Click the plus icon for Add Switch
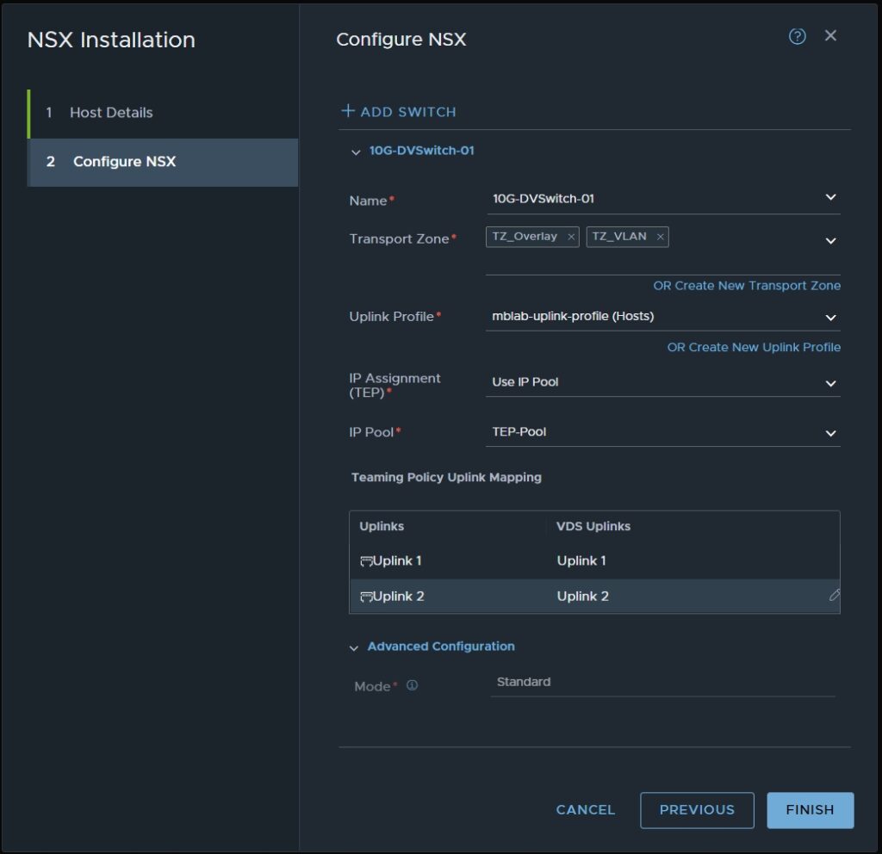The image size is (882, 854). coord(348,111)
